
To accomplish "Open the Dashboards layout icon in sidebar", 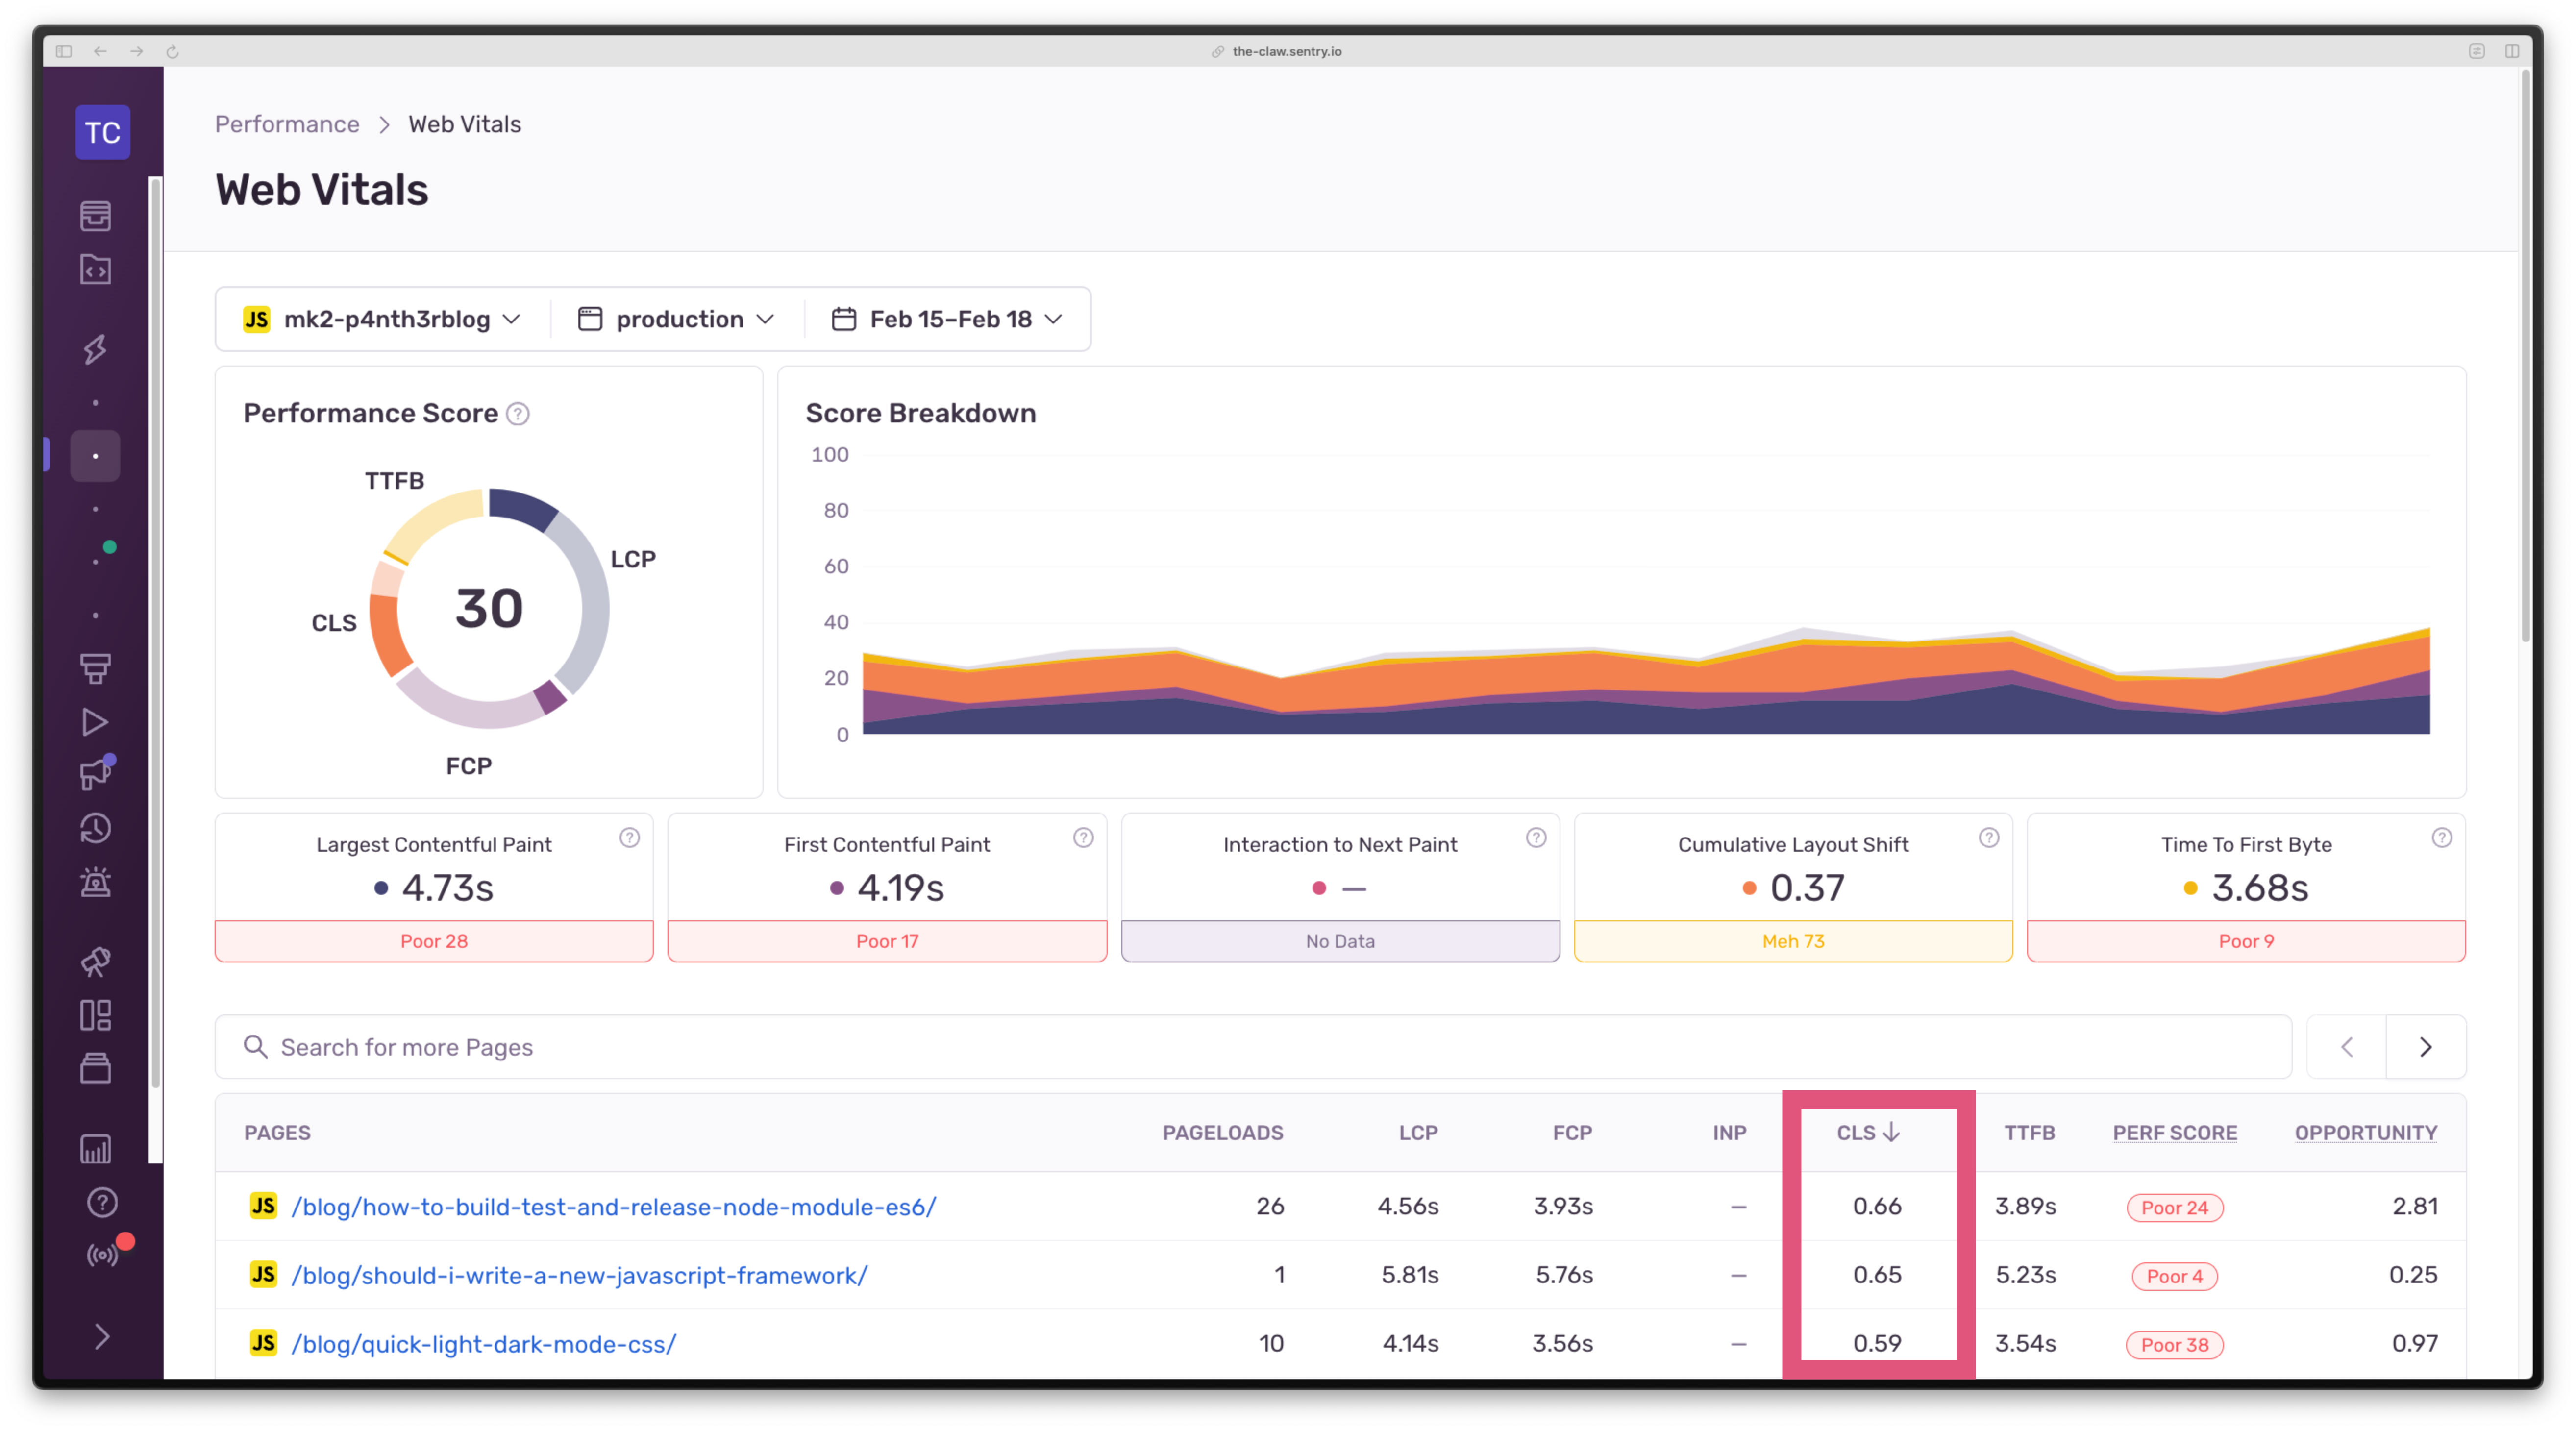I will [x=96, y=1014].
